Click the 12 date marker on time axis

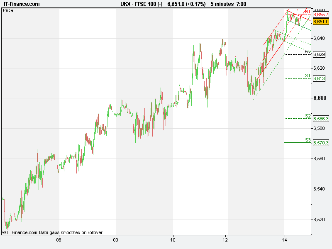tap(225, 239)
